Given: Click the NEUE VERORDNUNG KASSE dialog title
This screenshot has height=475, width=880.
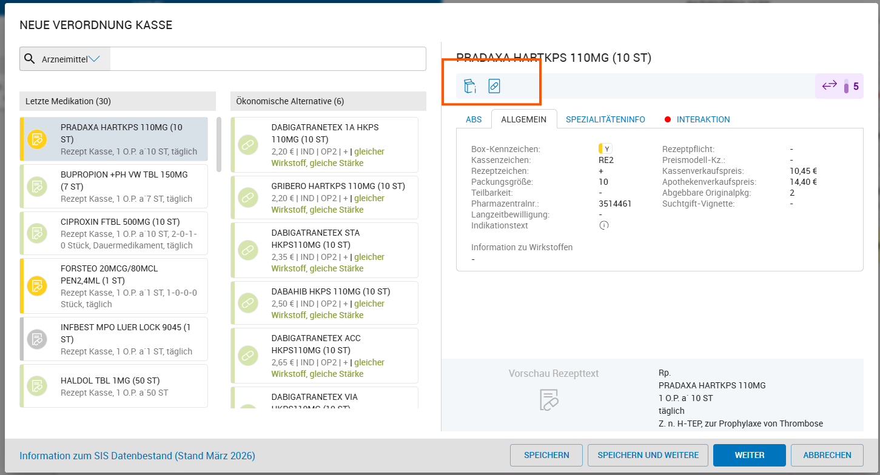Looking at the screenshot, I should (96, 25).
